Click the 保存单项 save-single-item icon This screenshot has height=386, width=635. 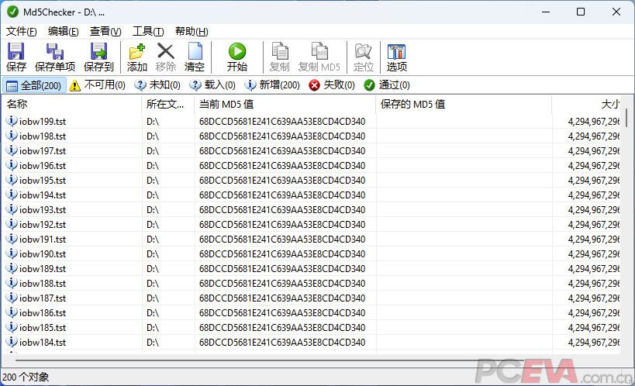click(55, 52)
